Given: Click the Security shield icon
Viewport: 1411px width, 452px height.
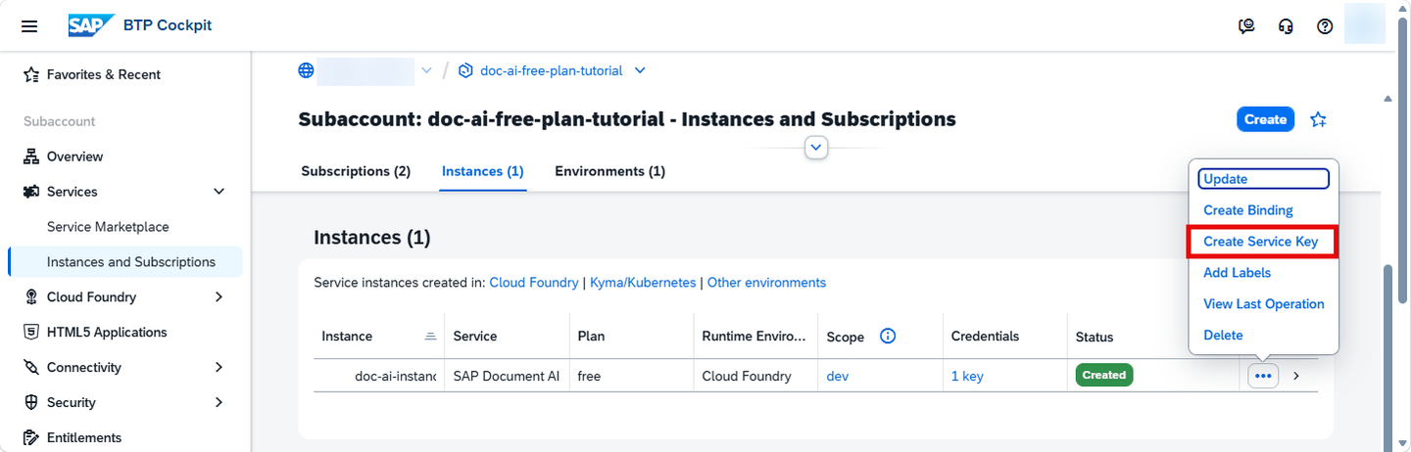Looking at the screenshot, I should coord(30,403).
